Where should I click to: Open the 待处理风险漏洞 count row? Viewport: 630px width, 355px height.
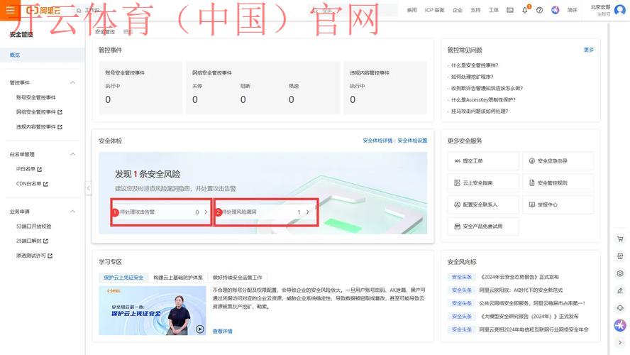point(265,212)
